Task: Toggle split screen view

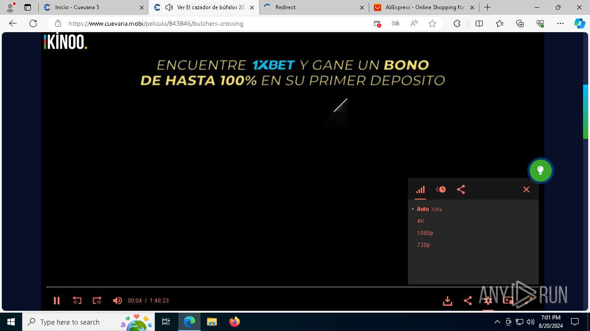Action: [x=479, y=23]
